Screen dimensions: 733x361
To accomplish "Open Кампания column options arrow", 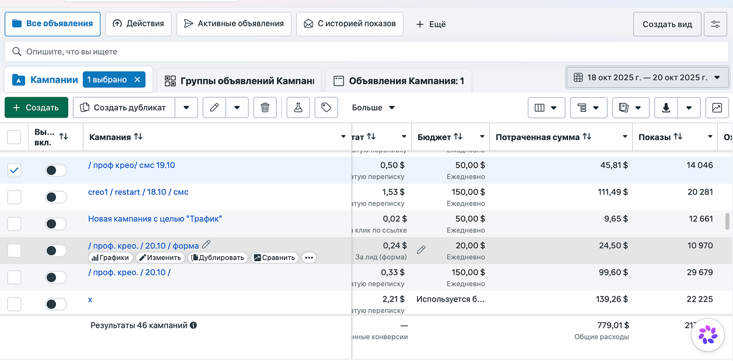I will tap(343, 137).
